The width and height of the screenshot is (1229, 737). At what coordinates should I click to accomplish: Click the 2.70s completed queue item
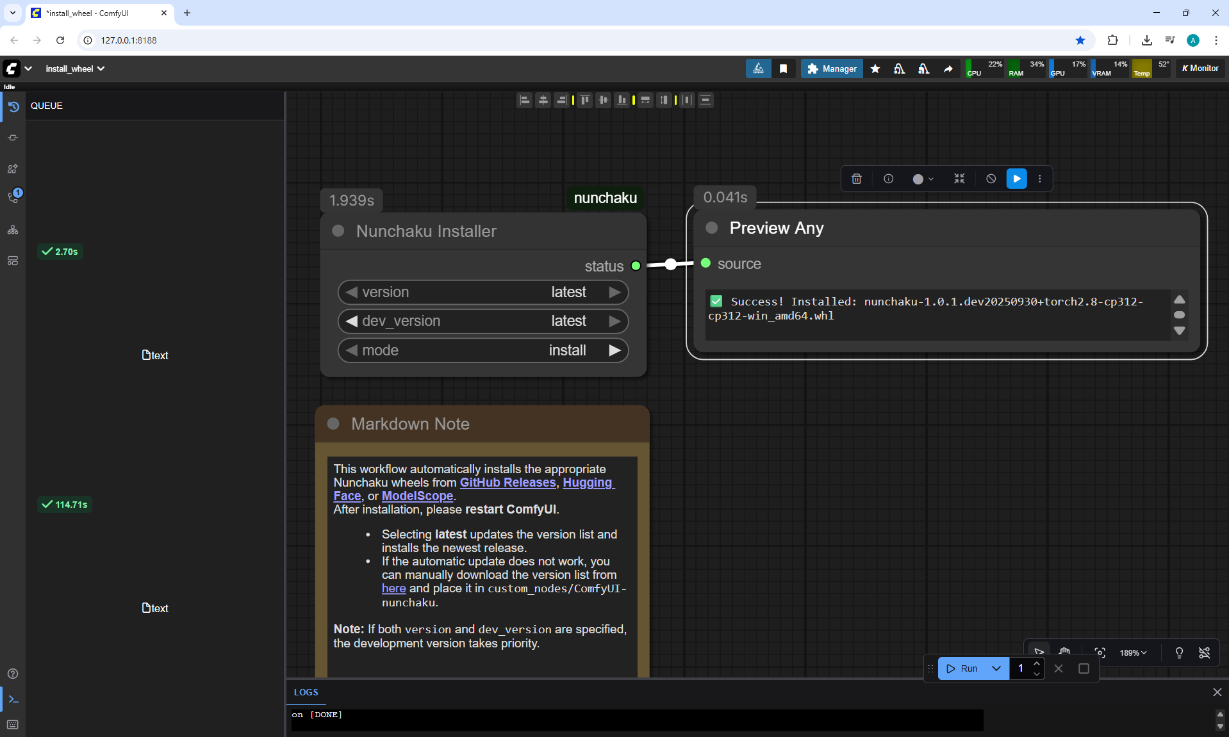(60, 252)
